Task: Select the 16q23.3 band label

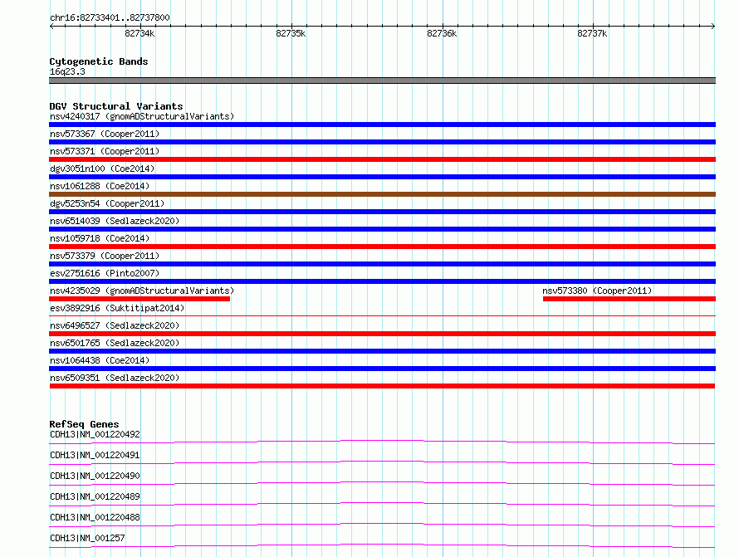Action: pos(67,71)
